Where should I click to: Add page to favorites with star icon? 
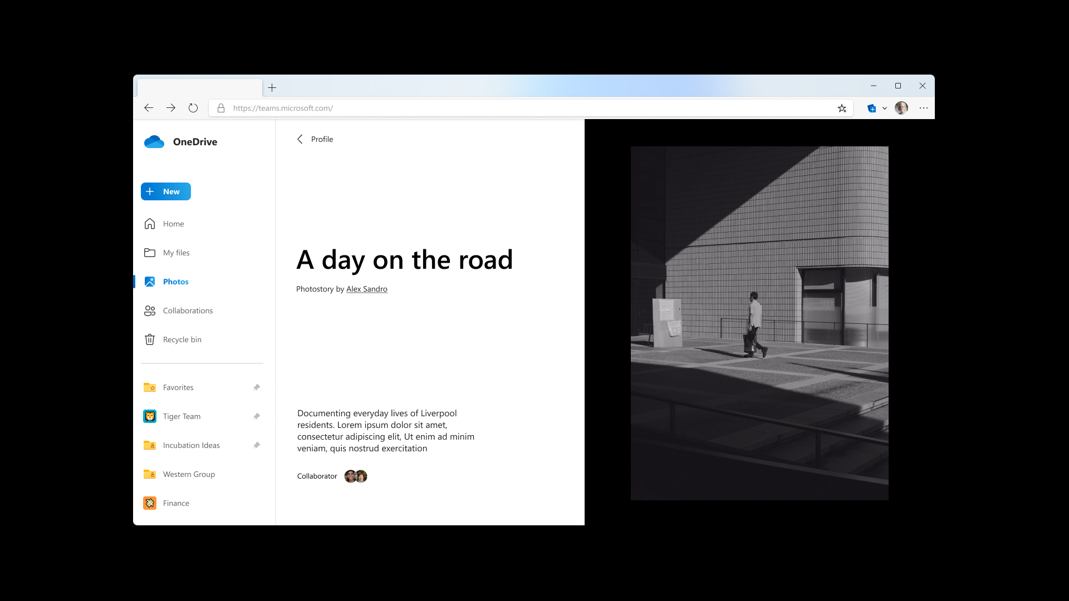click(x=842, y=109)
